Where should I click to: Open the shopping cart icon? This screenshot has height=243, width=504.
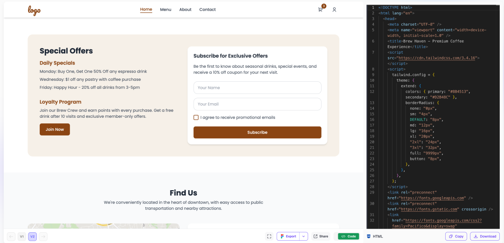click(320, 10)
